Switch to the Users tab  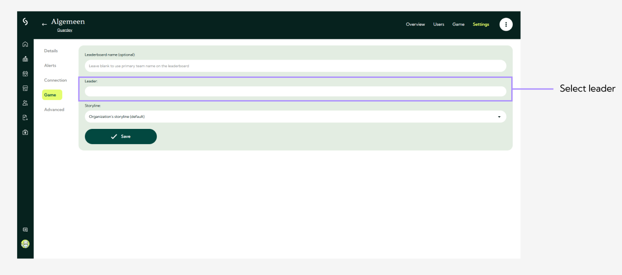pyautogui.click(x=438, y=24)
